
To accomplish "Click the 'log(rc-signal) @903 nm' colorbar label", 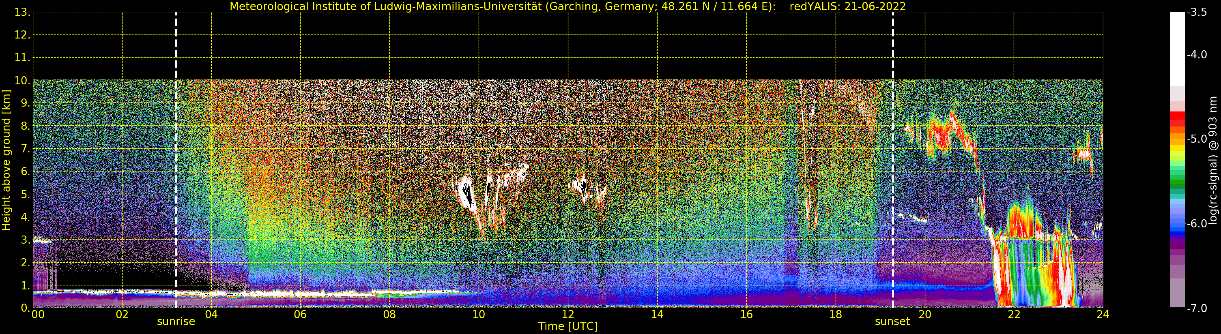I will [x=1213, y=161].
